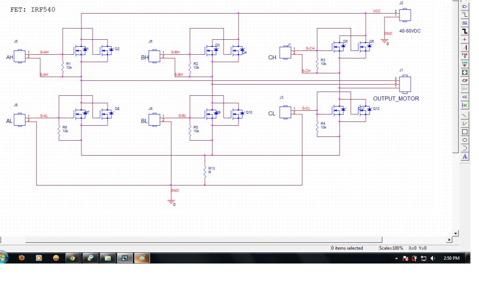This screenshot has height=299, width=479.
Task: Select the Place Junction tool
Action: 464,39
